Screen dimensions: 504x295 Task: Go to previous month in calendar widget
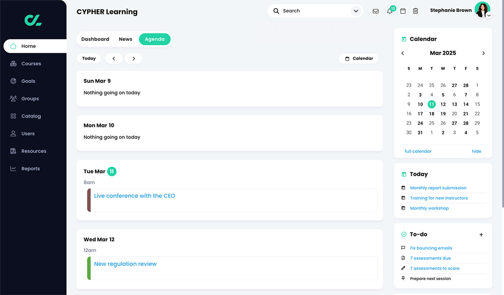403,53
